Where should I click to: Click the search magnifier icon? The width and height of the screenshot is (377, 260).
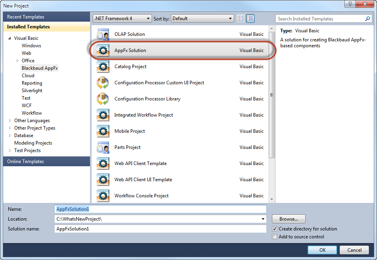click(x=368, y=19)
